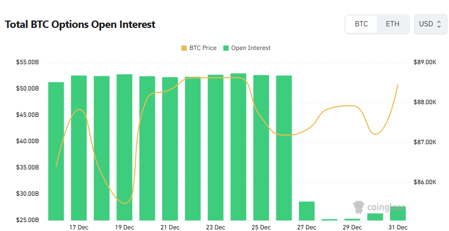Click the $89.00K right axis label
Screen dimensions: 449x231
pyautogui.click(x=425, y=63)
